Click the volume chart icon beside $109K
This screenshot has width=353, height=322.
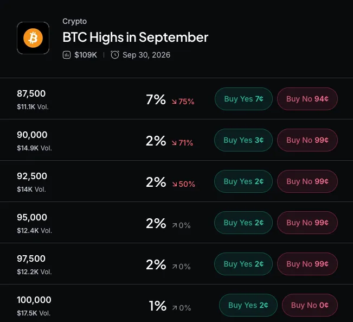67,55
